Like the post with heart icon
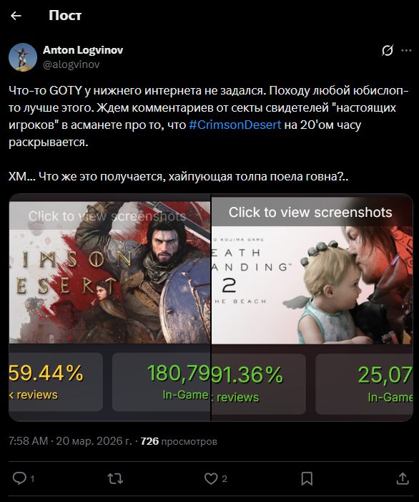Viewport: 419px width, 502px height. coord(211,478)
